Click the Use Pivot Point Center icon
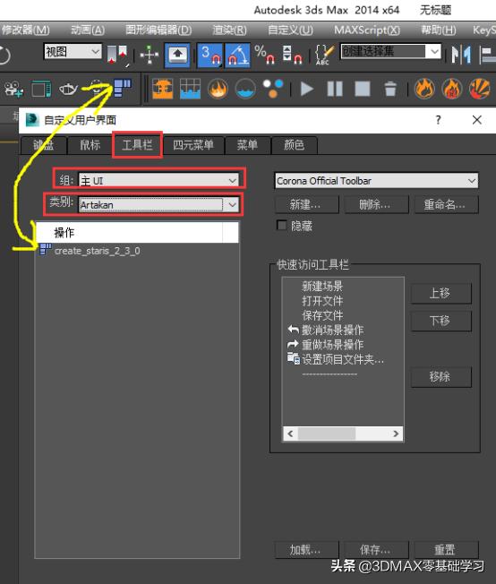496x584 pixels. 116,56
